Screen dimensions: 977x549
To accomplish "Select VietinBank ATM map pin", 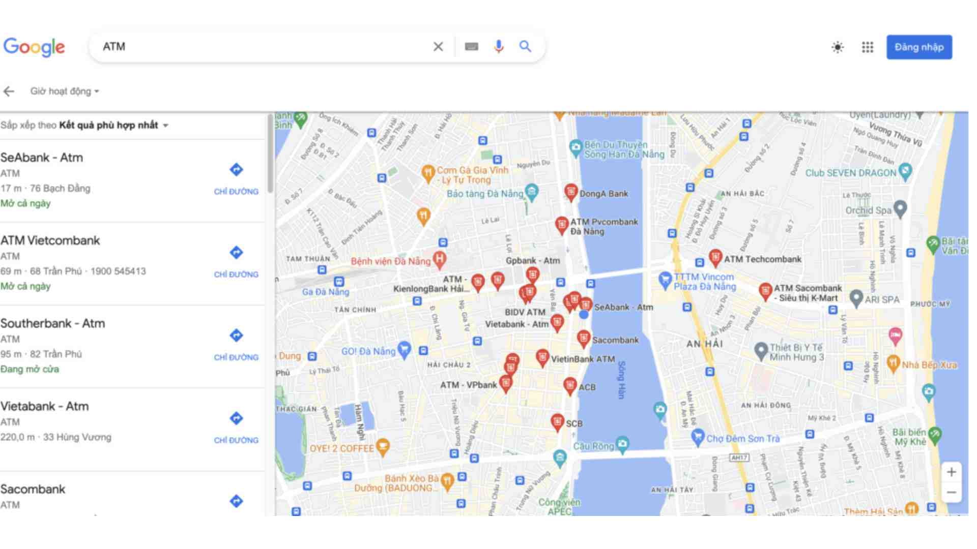I will 542,357.
